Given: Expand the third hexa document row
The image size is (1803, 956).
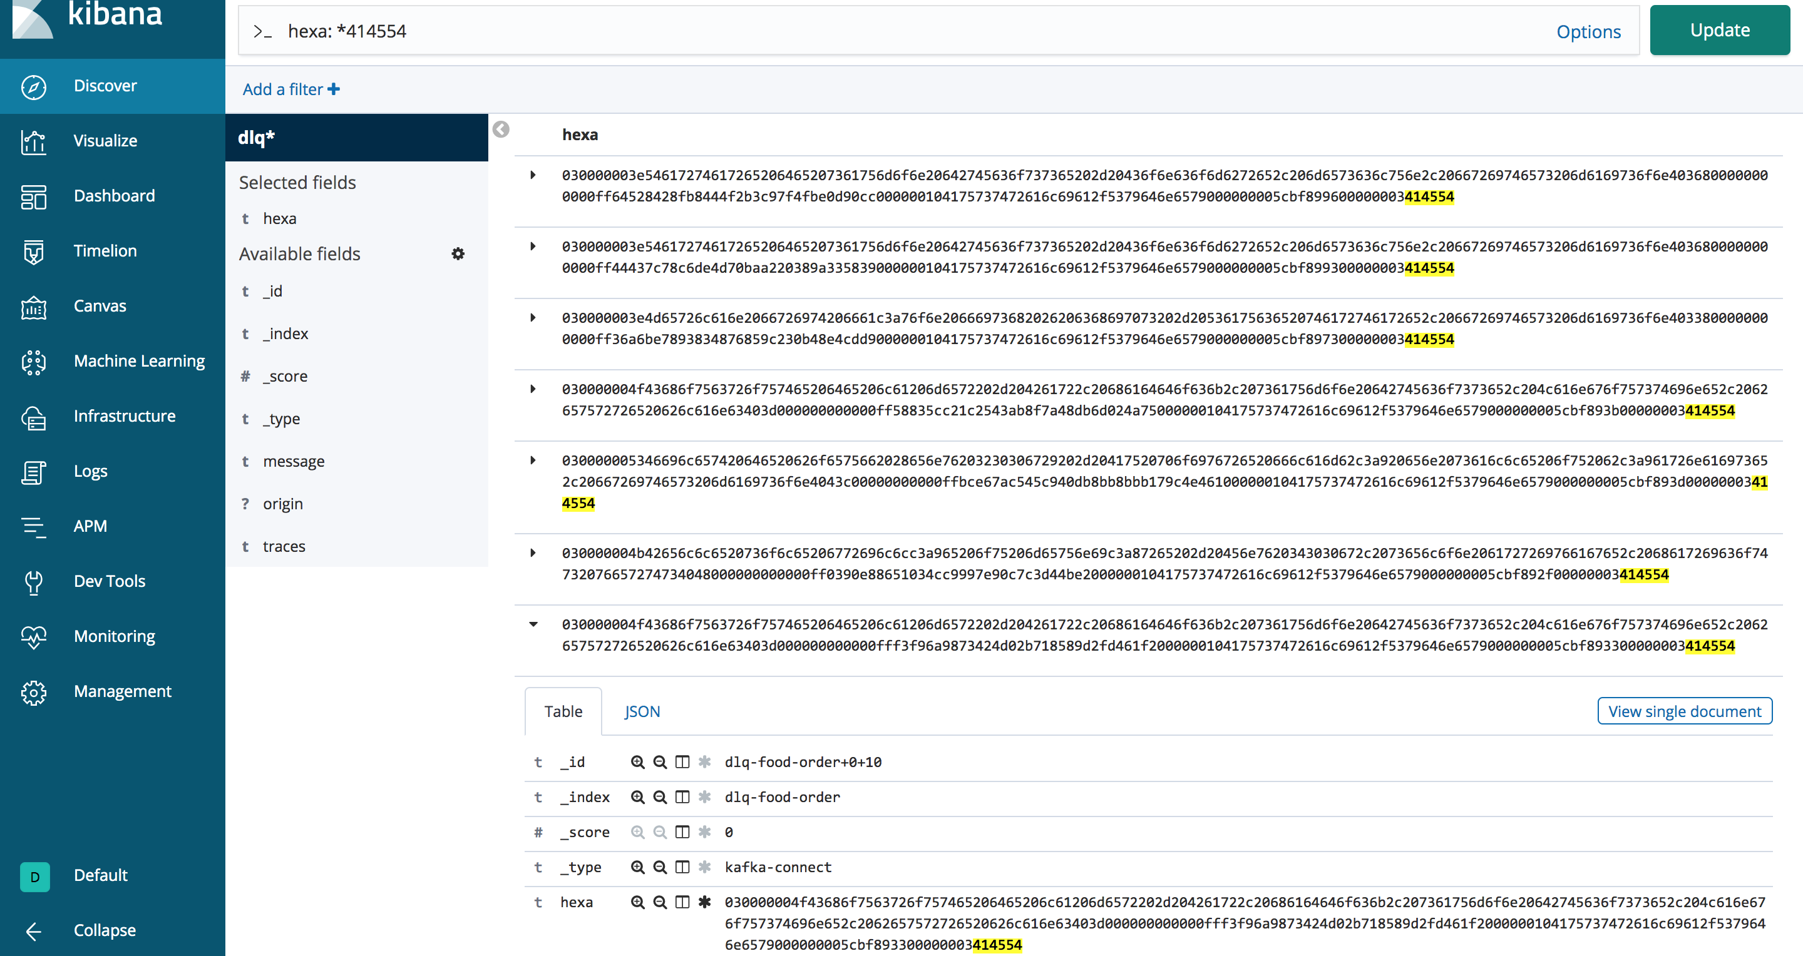Looking at the screenshot, I should (533, 318).
